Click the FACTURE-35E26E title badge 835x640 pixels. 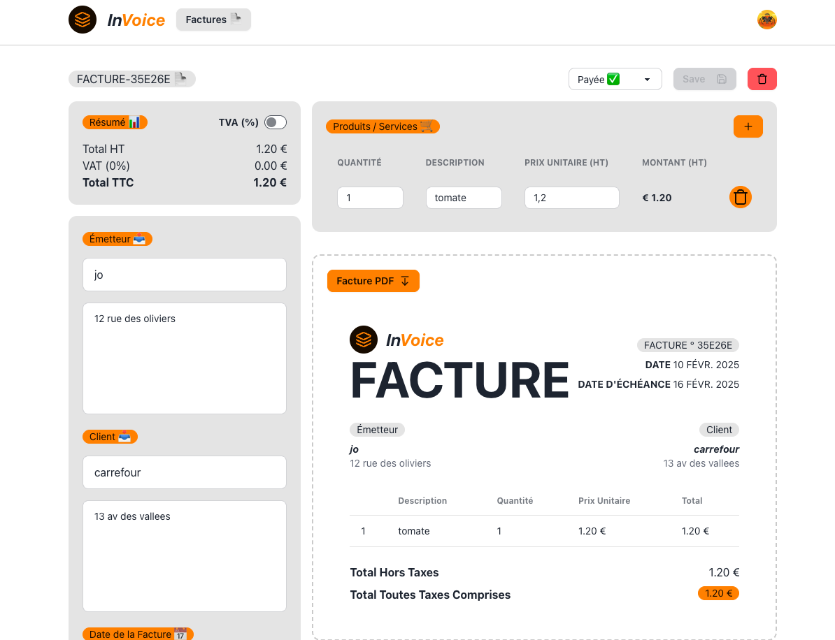(131, 79)
